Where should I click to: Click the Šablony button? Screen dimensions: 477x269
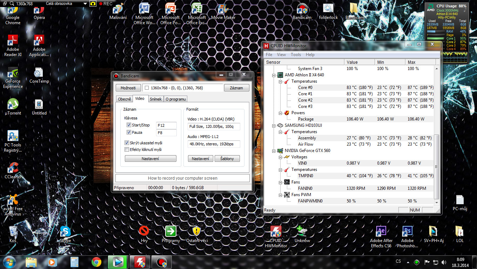pyautogui.click(x=227, y=159)
